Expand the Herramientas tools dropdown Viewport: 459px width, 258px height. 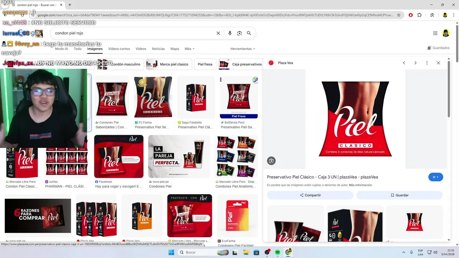click(x=243, y=49)
